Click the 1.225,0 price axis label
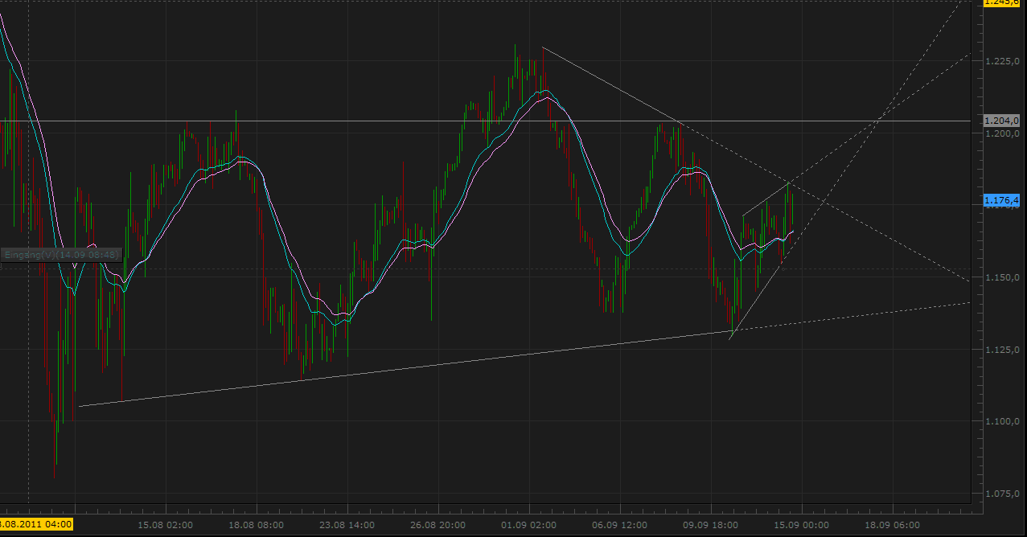The height and width of the screenshot is (537, 1027). coord(1002,61)
